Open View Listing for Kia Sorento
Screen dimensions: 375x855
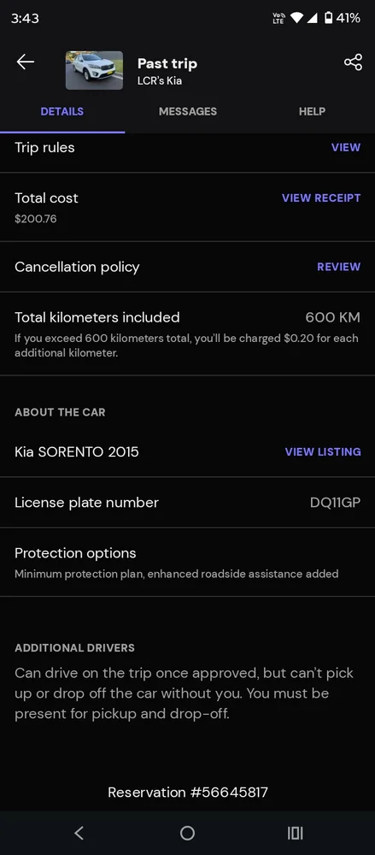point(323,451)
